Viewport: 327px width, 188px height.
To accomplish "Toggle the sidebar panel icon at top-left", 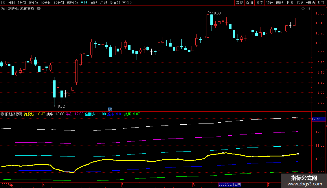I will 3,3.
